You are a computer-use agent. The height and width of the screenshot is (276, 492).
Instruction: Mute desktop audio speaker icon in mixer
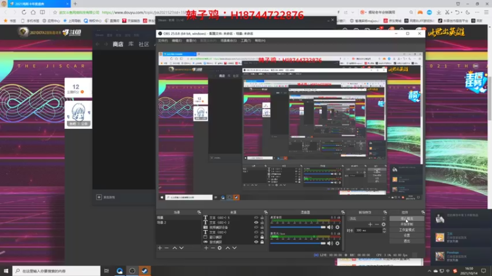pos(330,227)
